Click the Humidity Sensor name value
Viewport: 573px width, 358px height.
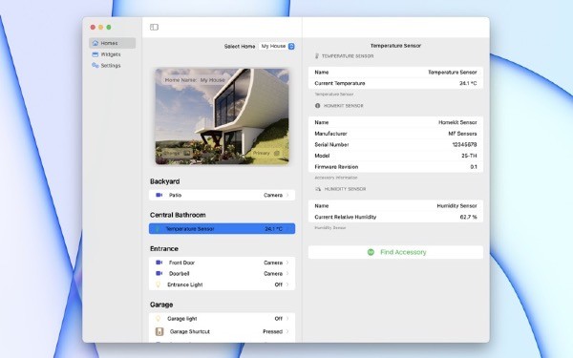click(456, 206)
